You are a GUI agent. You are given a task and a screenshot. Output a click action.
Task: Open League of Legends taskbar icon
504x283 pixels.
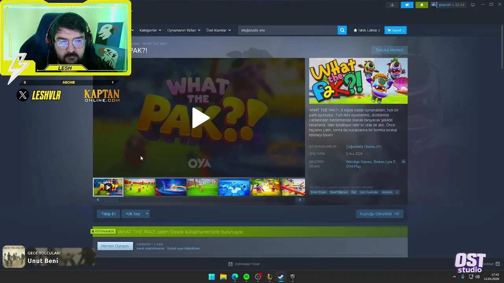(269, 277)
